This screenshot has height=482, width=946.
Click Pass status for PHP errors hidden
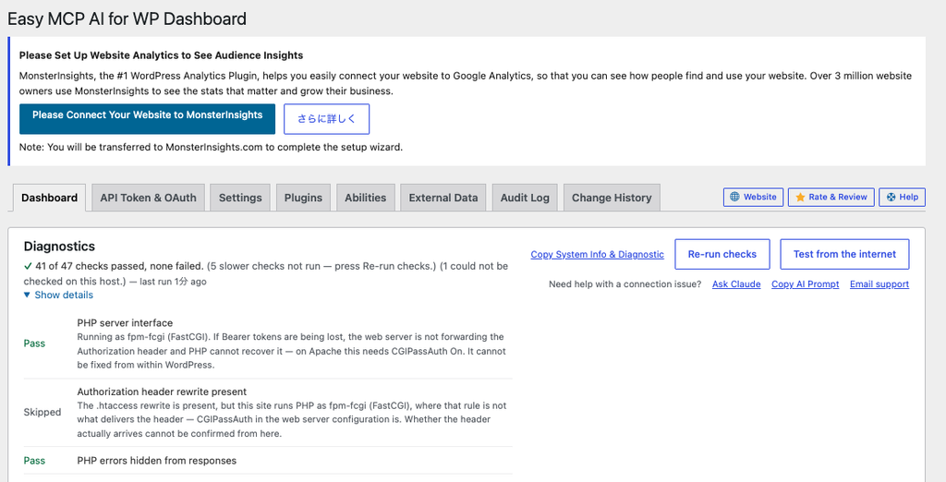[34, 460]
